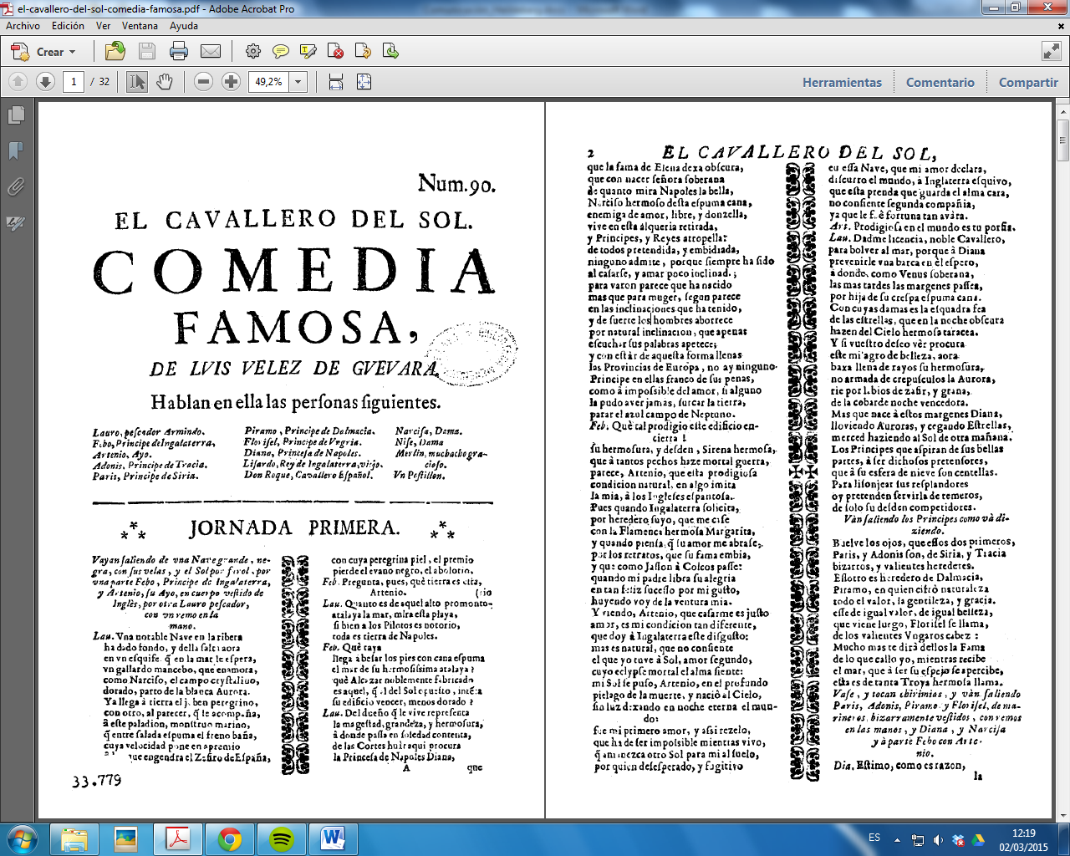Open attachments paperclip panel
1070x856 pixels.
click(16, 186)
